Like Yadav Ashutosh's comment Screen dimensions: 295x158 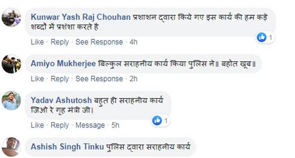tap(37, 125)
